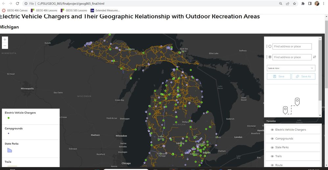Hide the State Parks layer
This screenshot has width=328, height=170.
coord(272,147)
